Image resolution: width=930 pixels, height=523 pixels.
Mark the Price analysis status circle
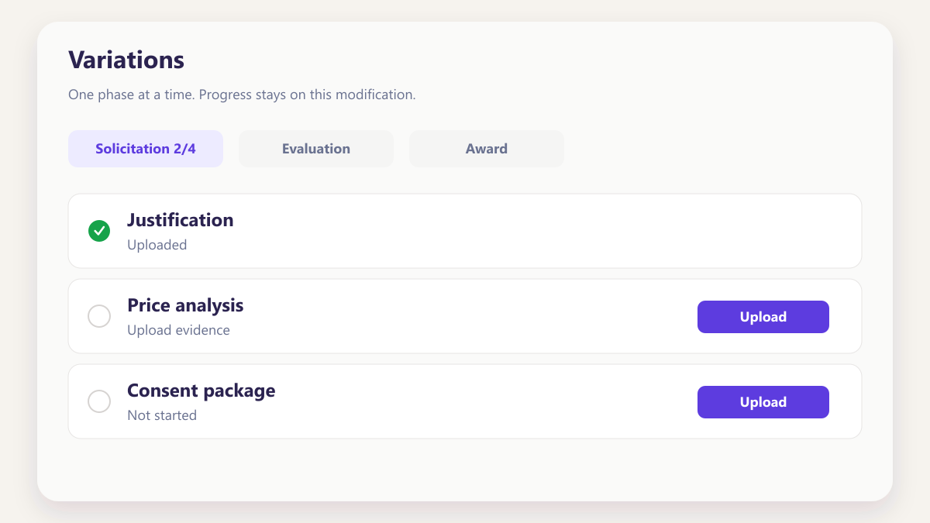coord(99,316)
